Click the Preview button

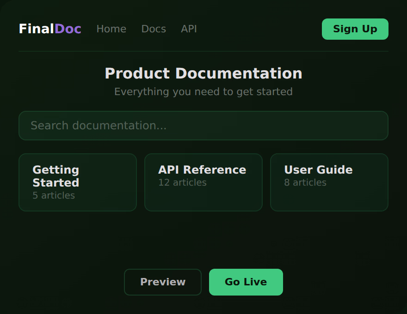[x=163, y=282]
